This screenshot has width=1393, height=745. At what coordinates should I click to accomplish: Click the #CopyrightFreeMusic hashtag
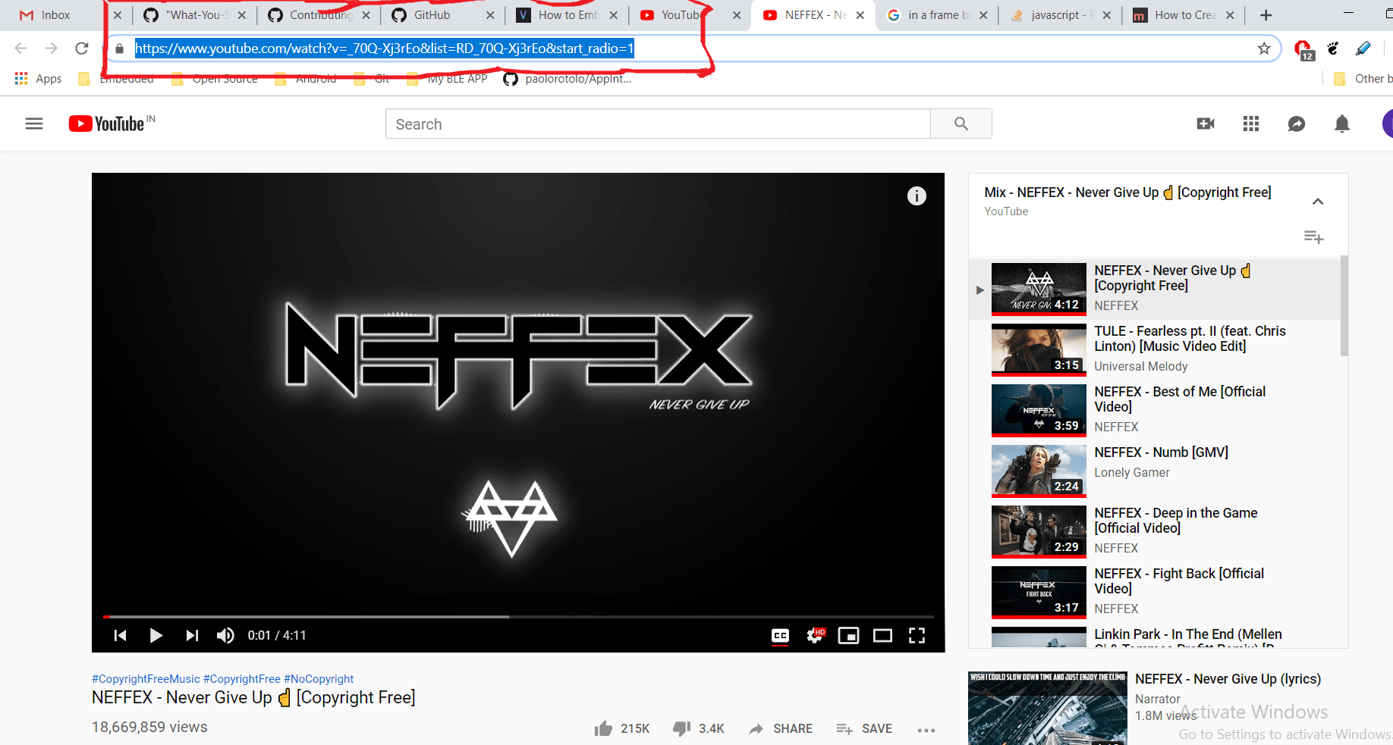146,679
